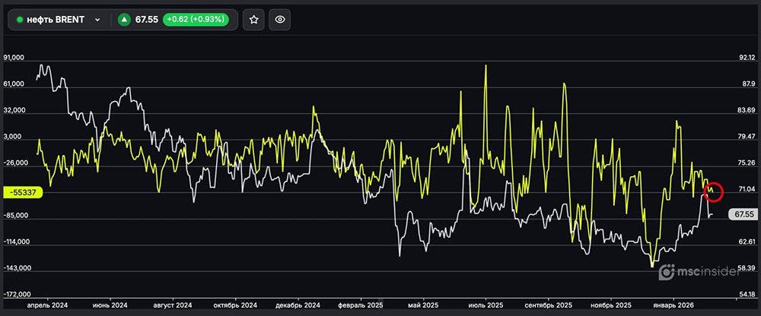The image size is (761, 316).
Task: Click the январь 2026 timeline label
Action: (x=673, y=305)
